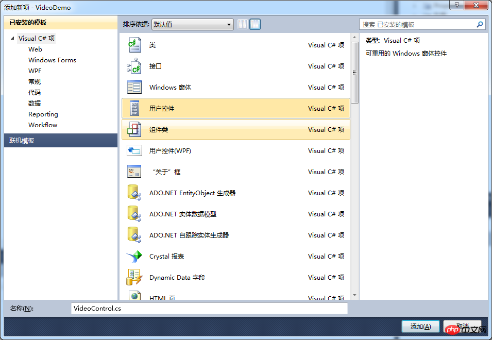Select the WPF category
Screen dimensions: 492x340
click(x=35, y=71)
